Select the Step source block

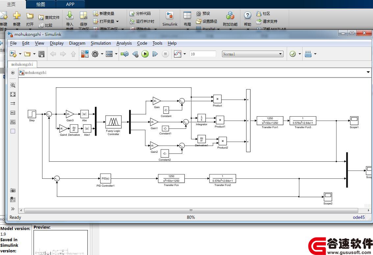(x=32, y=114)
